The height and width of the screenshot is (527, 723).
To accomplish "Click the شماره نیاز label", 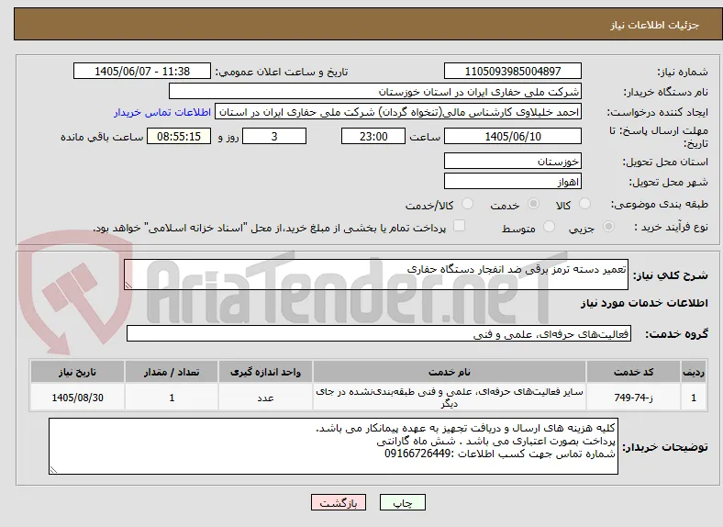I will click(x=683, y=72).
